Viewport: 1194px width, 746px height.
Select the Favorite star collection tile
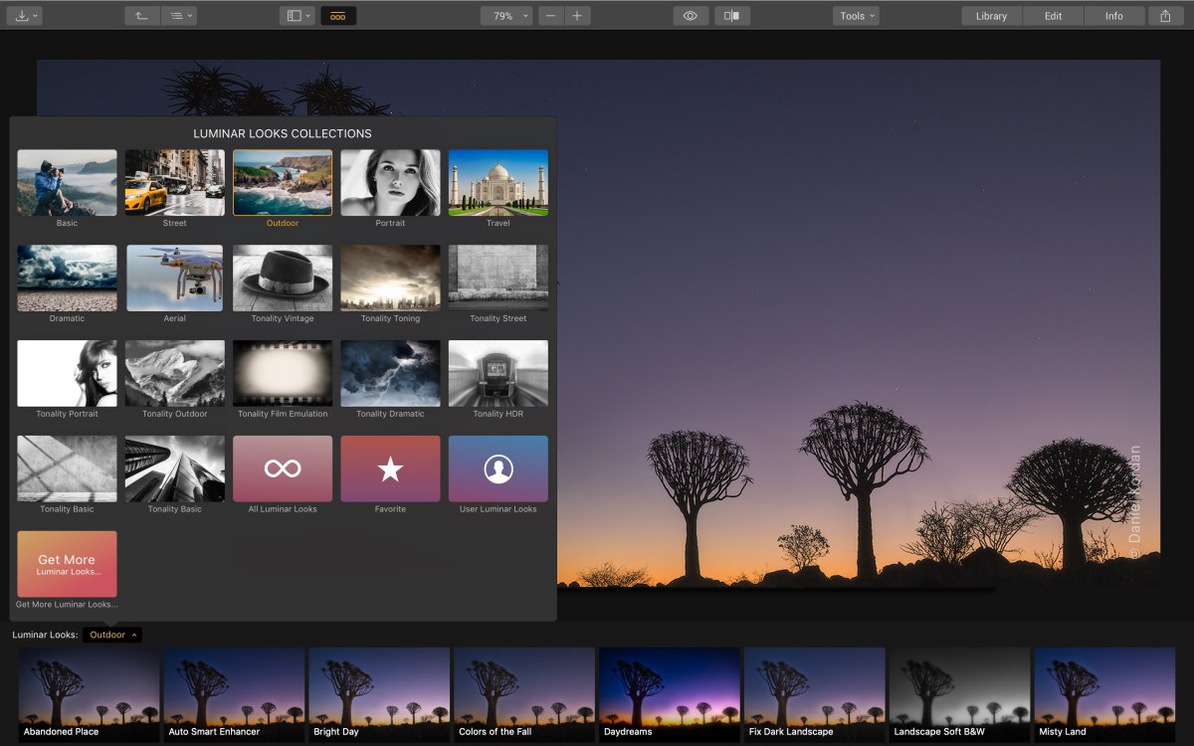pos(390,468)
